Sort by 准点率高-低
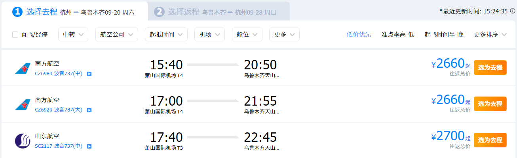This screenshot has width=517, height=158. click(397, 35)
